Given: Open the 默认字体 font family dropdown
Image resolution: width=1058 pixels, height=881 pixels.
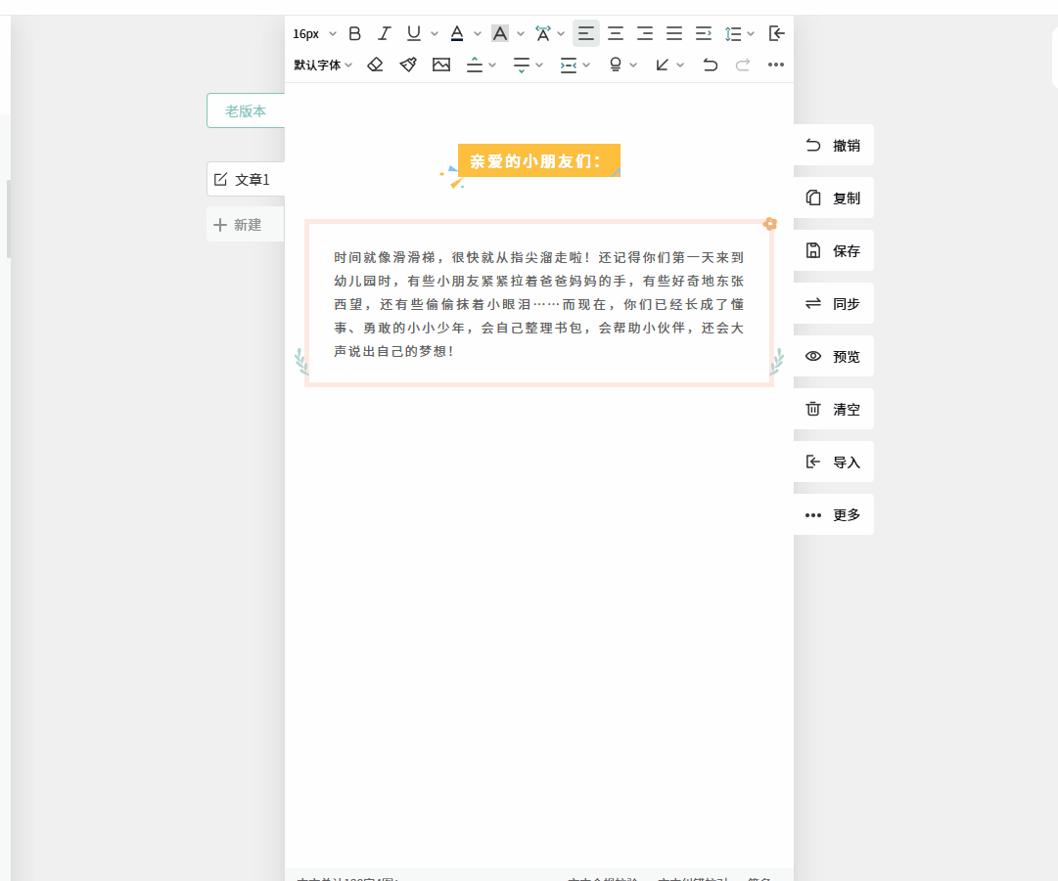Looking at the screenshot, I should [x=323, y=65].
